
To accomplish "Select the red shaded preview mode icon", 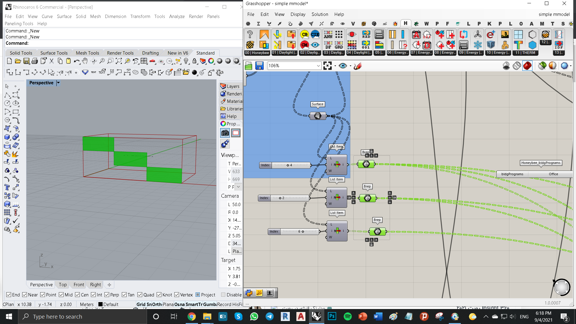I will [x=527, y=66].
